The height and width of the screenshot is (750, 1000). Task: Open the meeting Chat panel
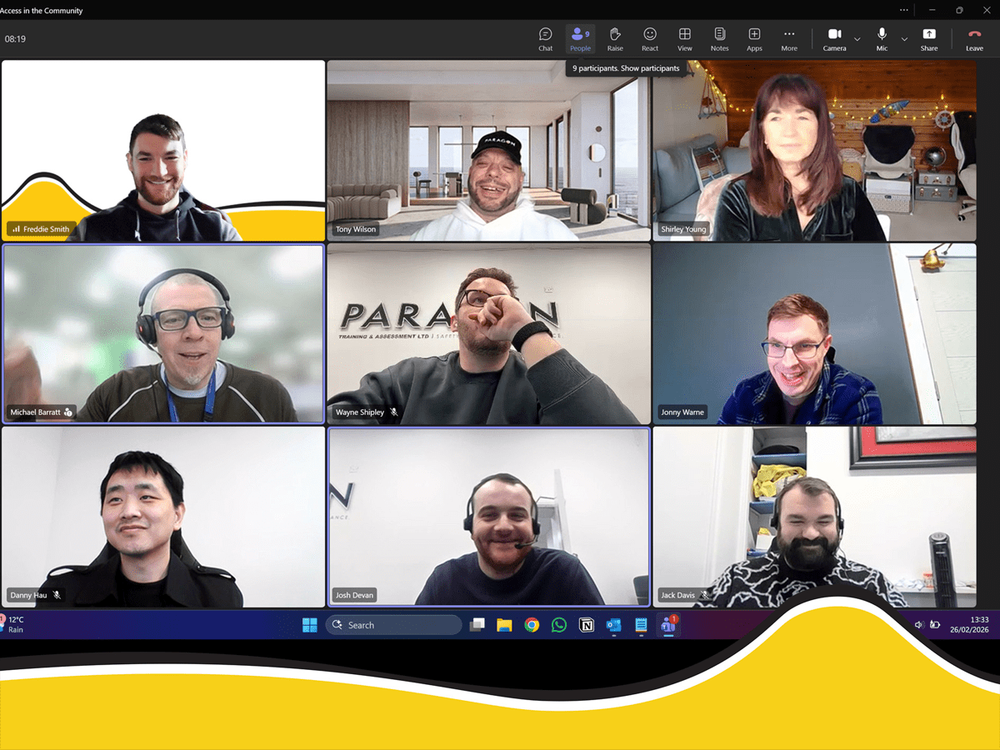tap(545, 38)
